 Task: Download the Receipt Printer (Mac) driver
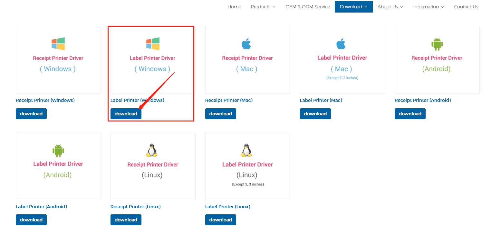pyautogui.click(x=221, y=114)
